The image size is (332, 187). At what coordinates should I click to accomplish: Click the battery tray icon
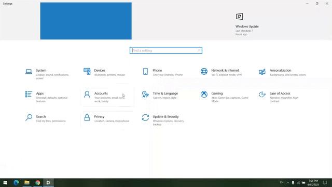click(303, 182)
